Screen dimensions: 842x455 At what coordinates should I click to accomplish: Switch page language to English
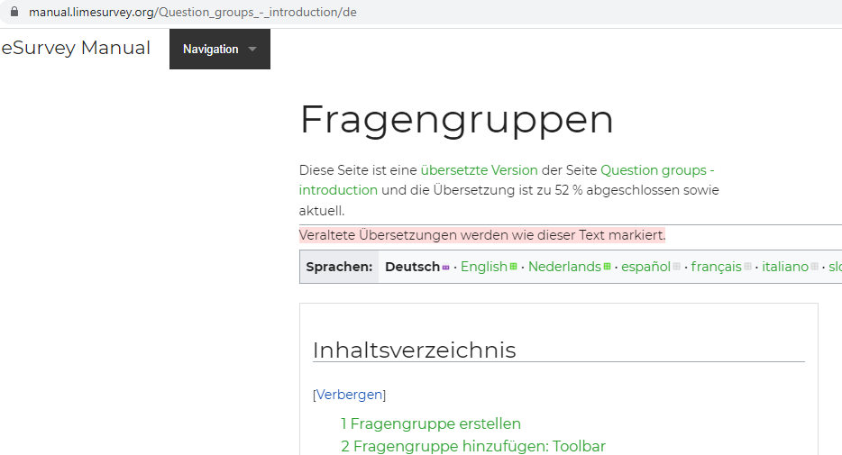tap(483, 267)
